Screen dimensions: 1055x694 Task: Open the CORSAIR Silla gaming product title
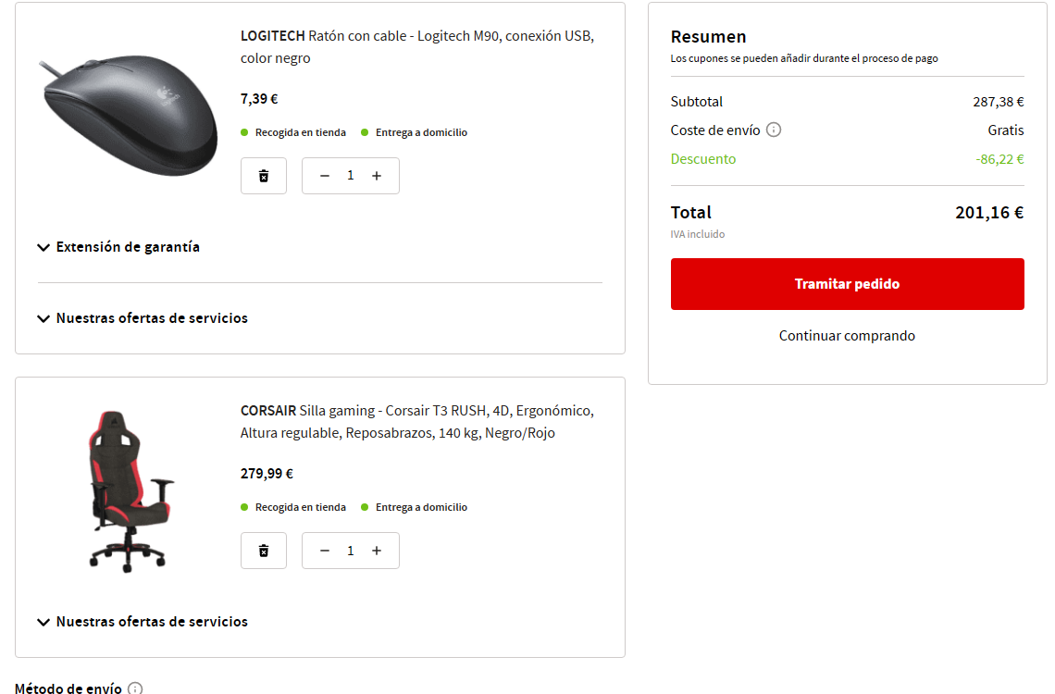[x=417, y=422]
